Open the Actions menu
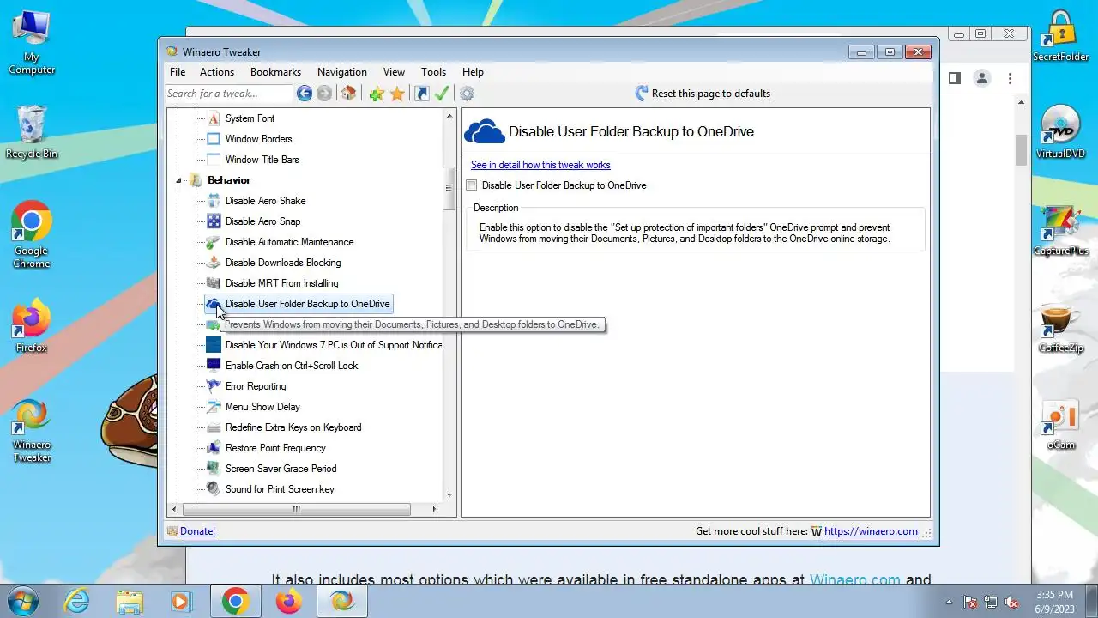1098x618 pixels. tap(217, 72)
